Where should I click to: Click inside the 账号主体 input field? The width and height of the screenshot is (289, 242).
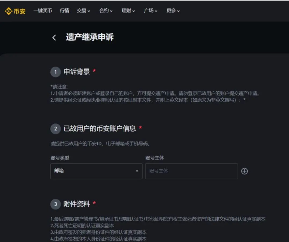pyautogui.click(x=191, y=171)
